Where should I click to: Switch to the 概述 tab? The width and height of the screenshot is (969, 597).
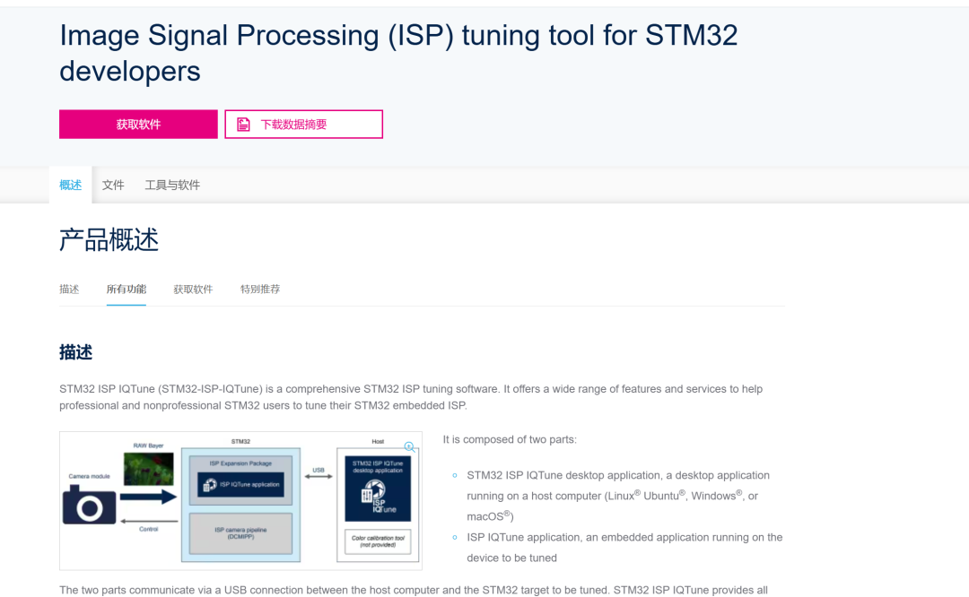tap(70, 185)
